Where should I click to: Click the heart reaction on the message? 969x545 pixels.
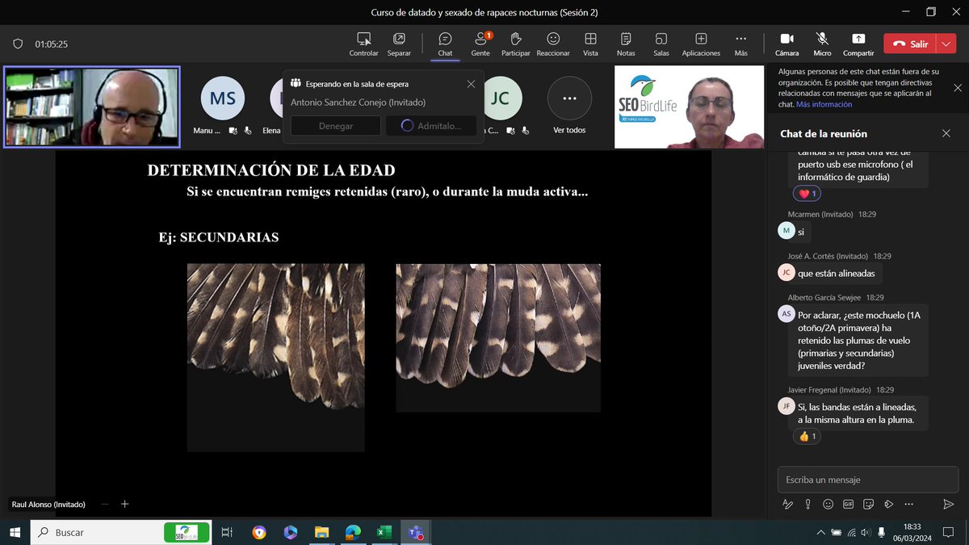pyautogui.click(x=807, y=194)
